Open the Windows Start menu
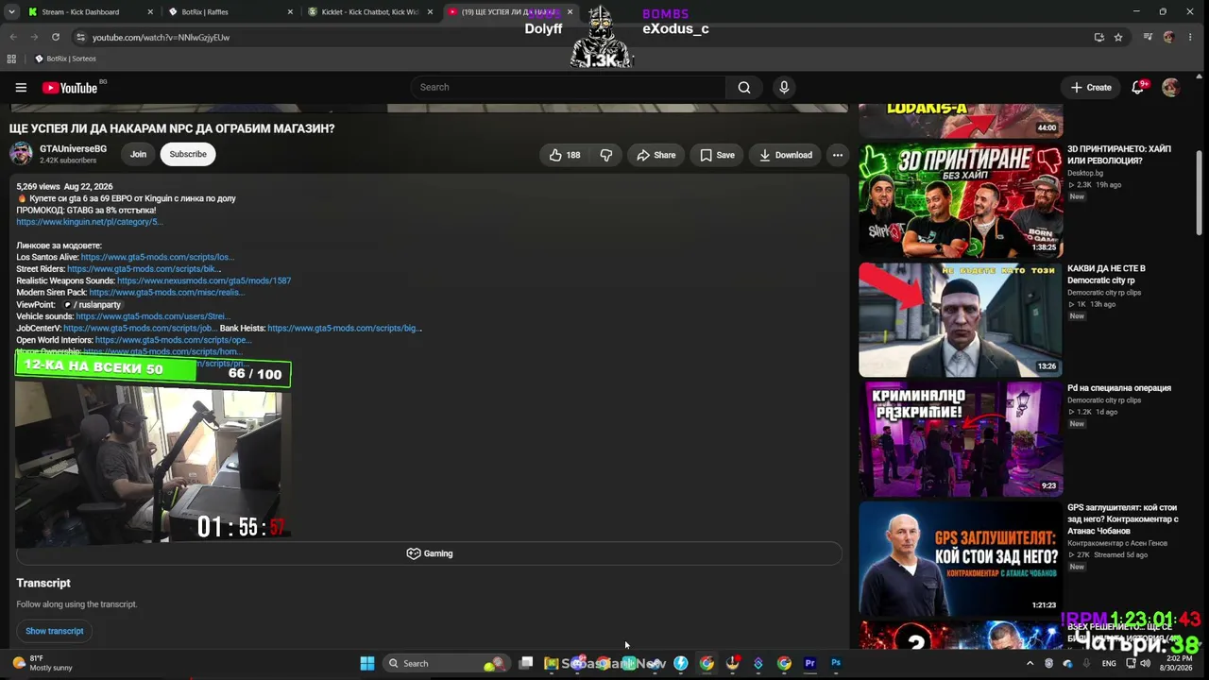The width and height of the screenshot is (1209, 680). pyautogui.click(x=367, y=663)
